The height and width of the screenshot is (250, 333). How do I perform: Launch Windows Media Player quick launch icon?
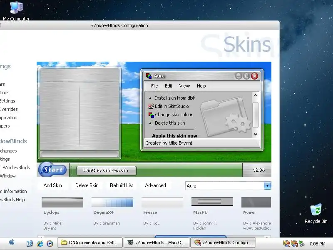(x=50, y=243)
